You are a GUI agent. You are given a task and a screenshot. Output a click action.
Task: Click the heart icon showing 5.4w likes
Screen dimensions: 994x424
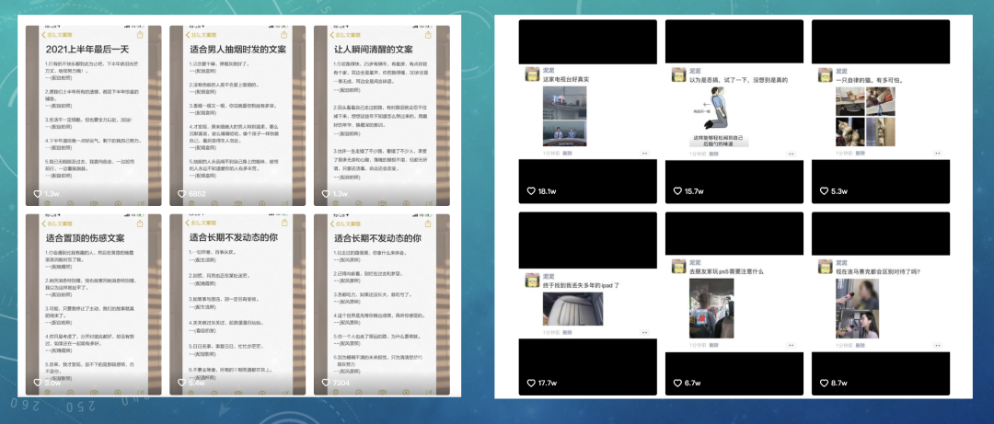point(181,383)
